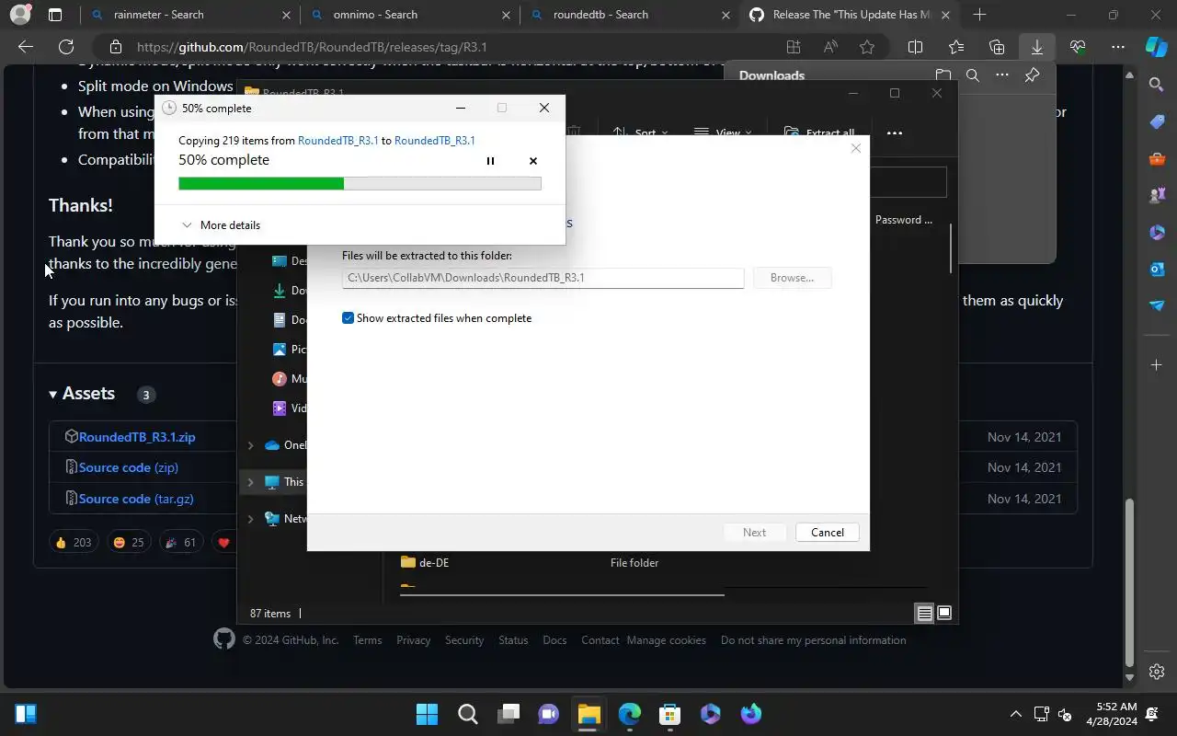Open the de-DE folder
This screenshot has height=736, width=1177.
pyautogui.click(x=434, y=563)
